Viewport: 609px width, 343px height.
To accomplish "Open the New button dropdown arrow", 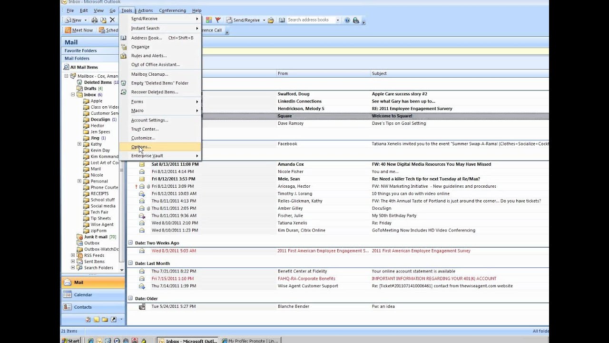I will coord(86,20).
